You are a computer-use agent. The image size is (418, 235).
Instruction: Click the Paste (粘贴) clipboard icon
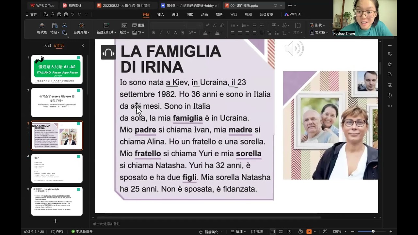click(55, 26)
